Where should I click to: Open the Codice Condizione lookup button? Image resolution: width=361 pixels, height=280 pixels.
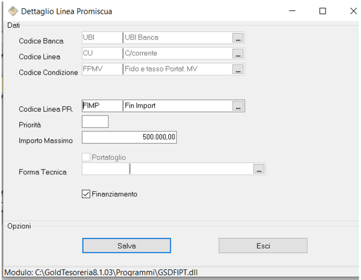point(238,69)
